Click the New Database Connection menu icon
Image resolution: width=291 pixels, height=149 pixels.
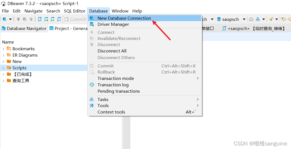pos(92,18)
